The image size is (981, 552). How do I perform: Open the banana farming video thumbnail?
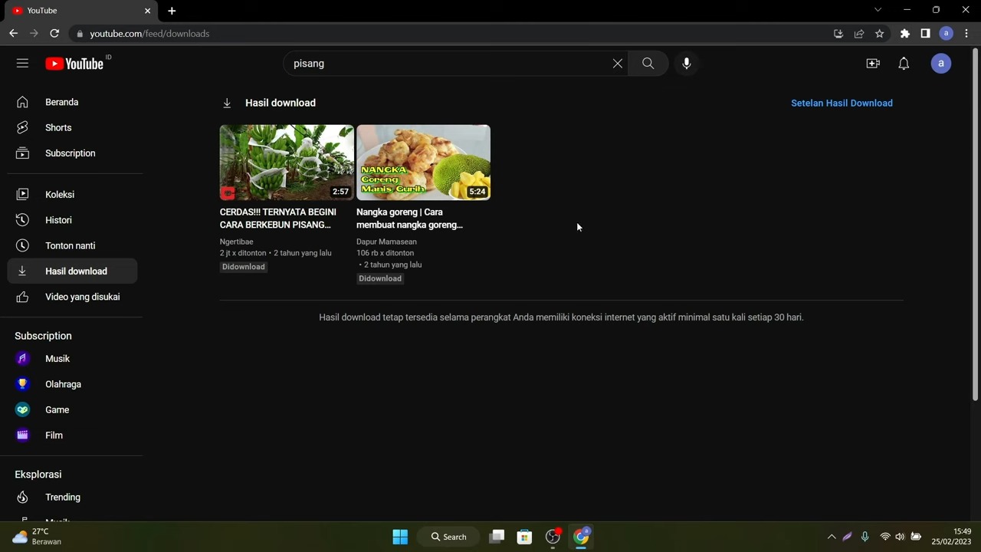287,163
